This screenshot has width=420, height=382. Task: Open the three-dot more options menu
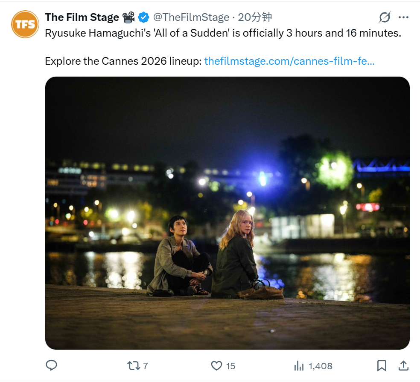pos(403,17)
